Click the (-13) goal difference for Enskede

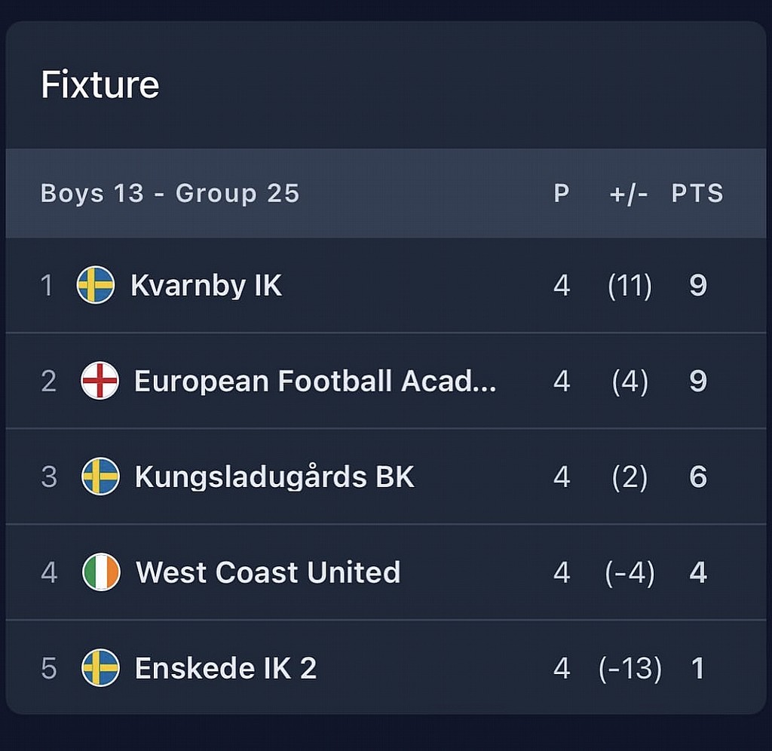coord(630,668)
